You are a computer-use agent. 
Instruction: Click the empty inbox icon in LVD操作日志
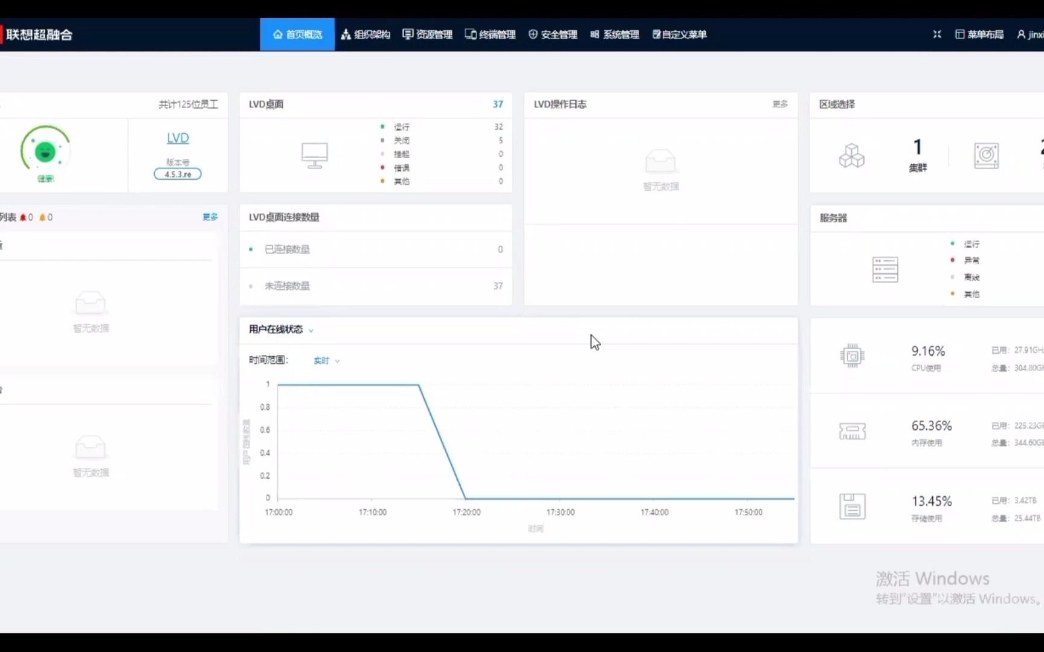(x=660, y=161)
